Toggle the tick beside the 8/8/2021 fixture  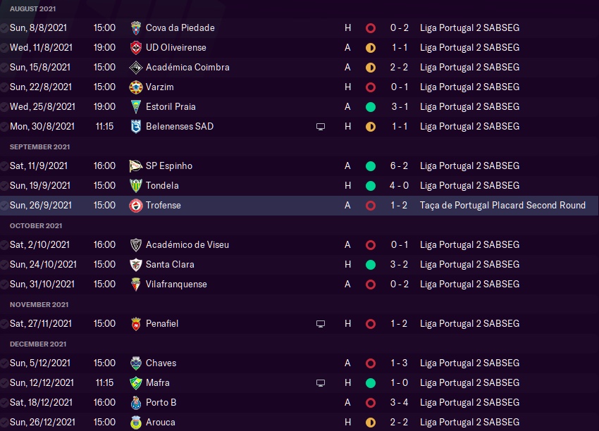click(x=5, y=28)
